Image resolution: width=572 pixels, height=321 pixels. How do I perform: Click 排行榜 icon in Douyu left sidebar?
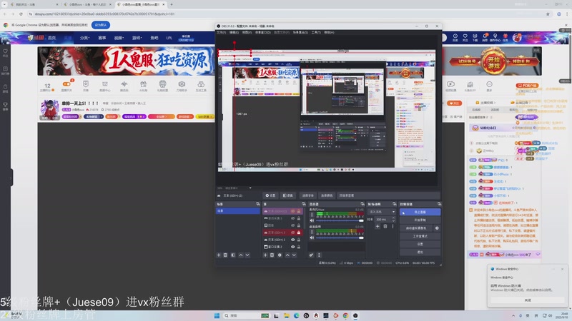(x=5, y=70)
